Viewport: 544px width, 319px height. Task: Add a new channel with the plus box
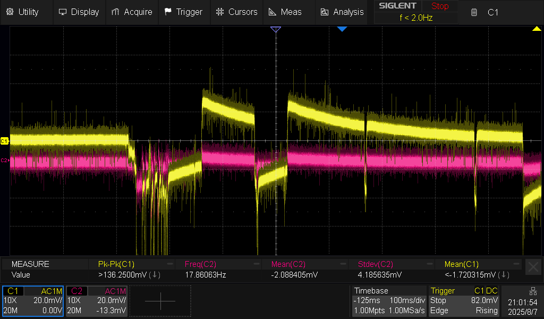[160, 301]
